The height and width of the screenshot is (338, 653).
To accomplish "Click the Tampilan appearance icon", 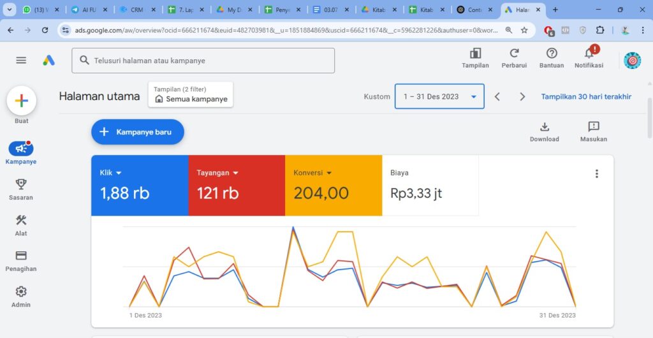I will click(475, 54).
